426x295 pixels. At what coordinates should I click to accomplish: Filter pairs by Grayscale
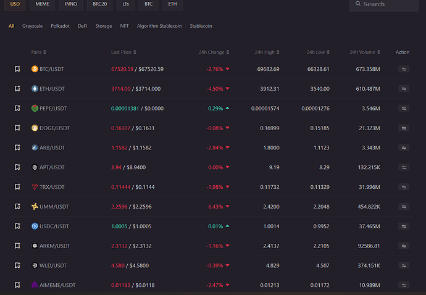tap(32, 26)
